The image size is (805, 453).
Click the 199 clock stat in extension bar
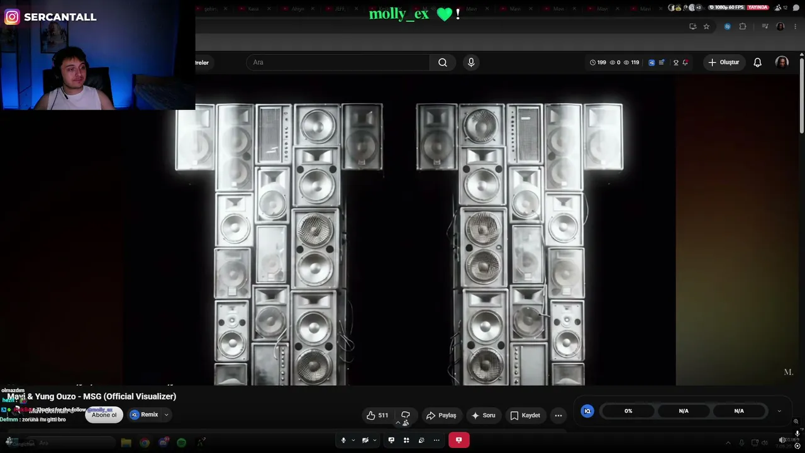click(x=598, y=62)
